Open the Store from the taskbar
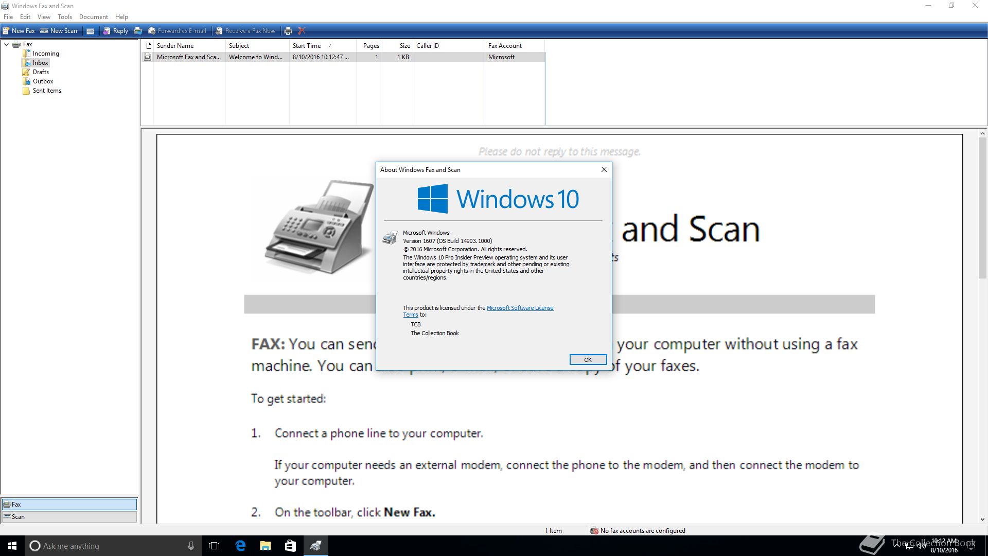This screenshot has width=988, height=556. 290,546
